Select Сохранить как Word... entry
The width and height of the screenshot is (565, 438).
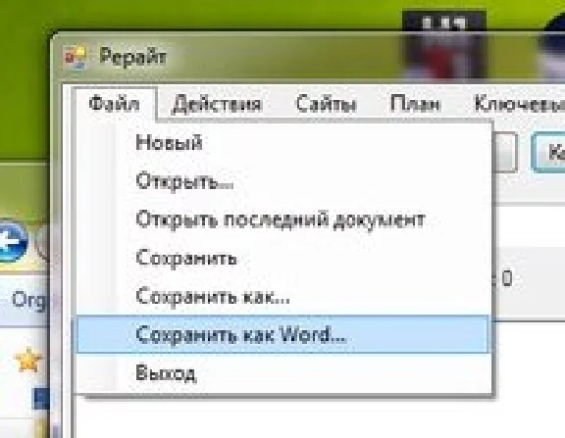point(283,334)
